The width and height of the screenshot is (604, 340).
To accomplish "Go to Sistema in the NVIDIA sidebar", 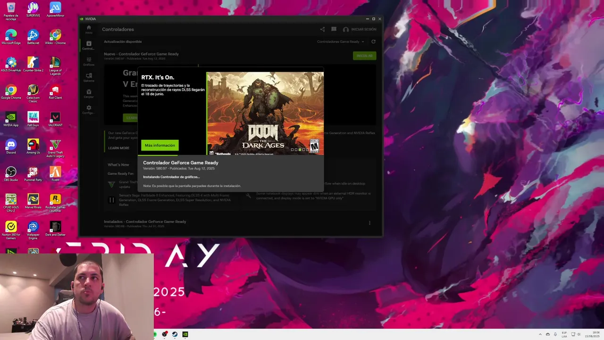I will point(89,77).
